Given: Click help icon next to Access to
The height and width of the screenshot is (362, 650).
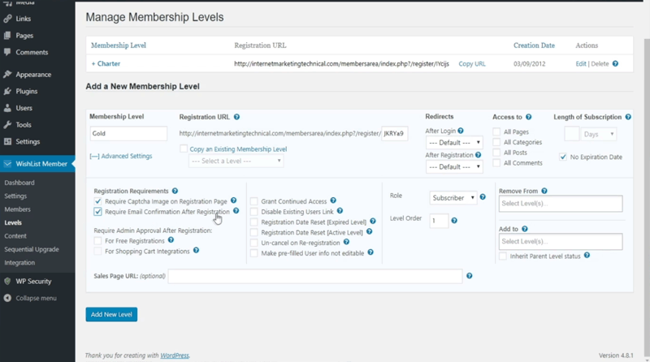Looking at the screenshot, I should 529,117.
